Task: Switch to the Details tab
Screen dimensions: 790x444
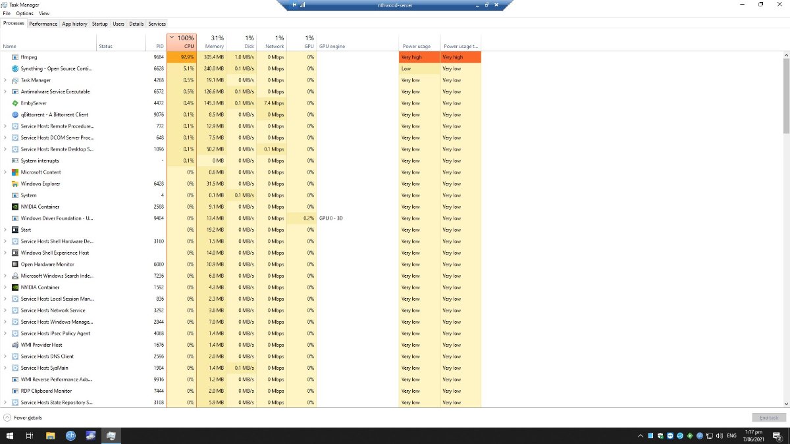Action: [x=136, y=24]
